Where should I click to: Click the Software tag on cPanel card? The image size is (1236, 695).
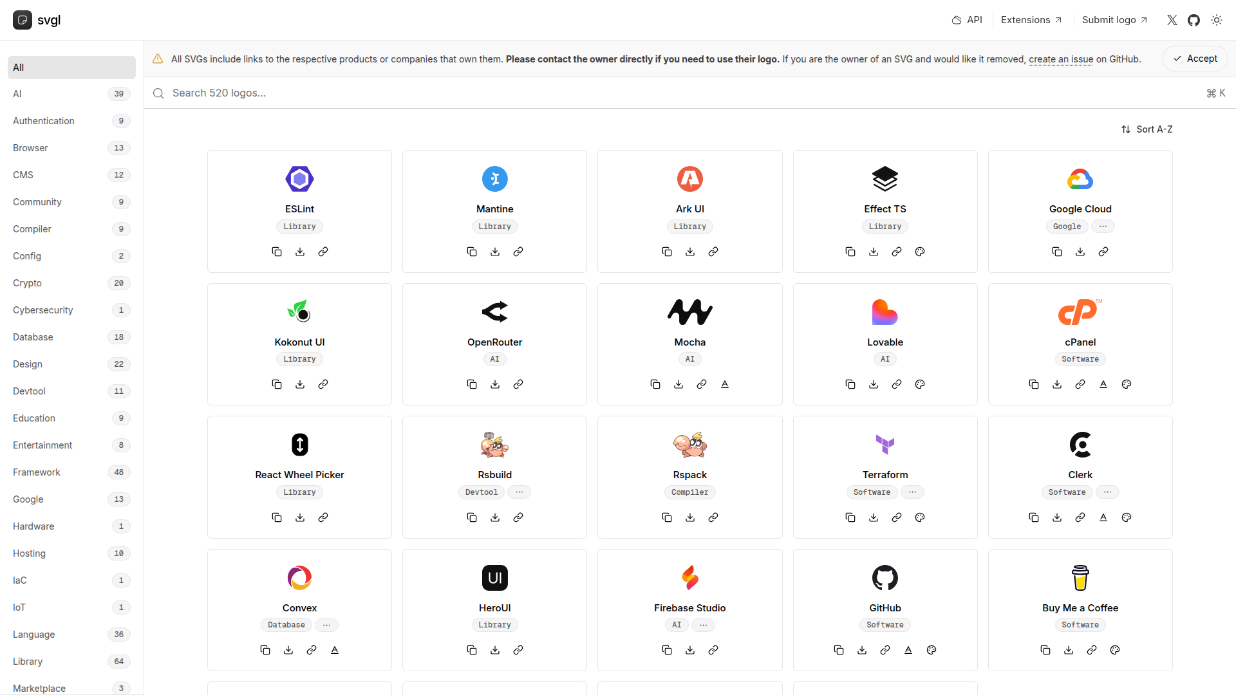(x=1080, y=359)
